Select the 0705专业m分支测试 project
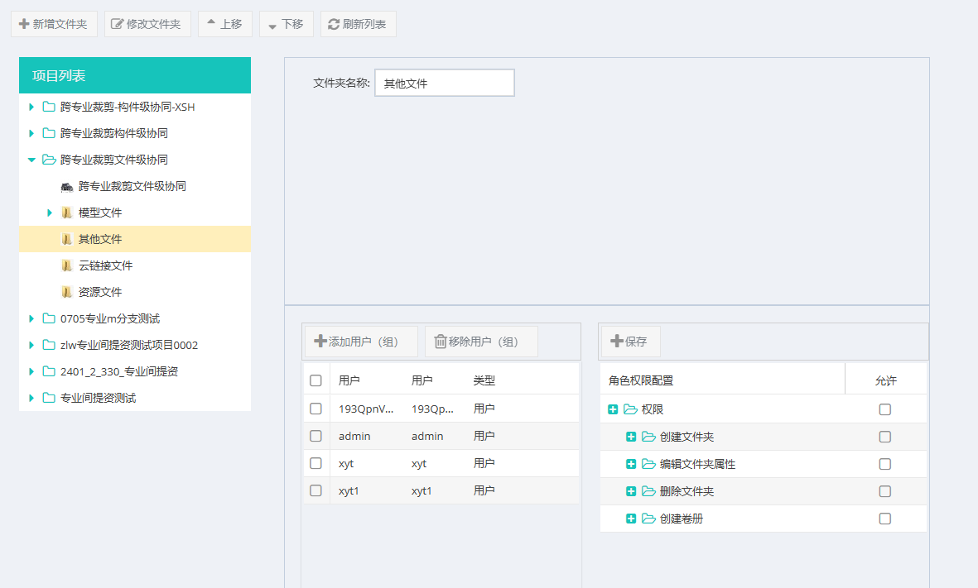Screen dimensions: 978x588 pos(110,318)
